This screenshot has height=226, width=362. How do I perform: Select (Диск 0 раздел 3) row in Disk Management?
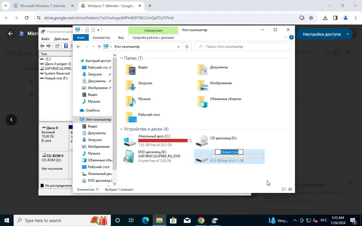point(55,64)
